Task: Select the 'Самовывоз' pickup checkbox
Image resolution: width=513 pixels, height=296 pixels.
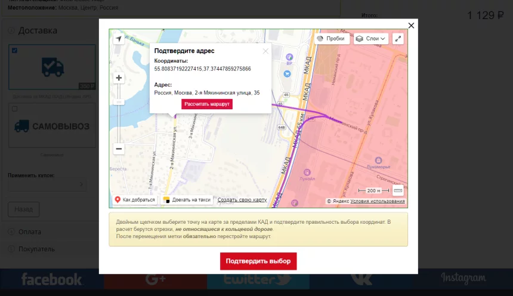Action: [x=15, y=109]
